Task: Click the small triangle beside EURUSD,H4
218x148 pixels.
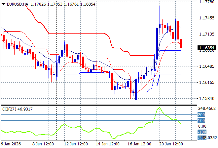Action: pyautogui.click(x=4, y=4)
